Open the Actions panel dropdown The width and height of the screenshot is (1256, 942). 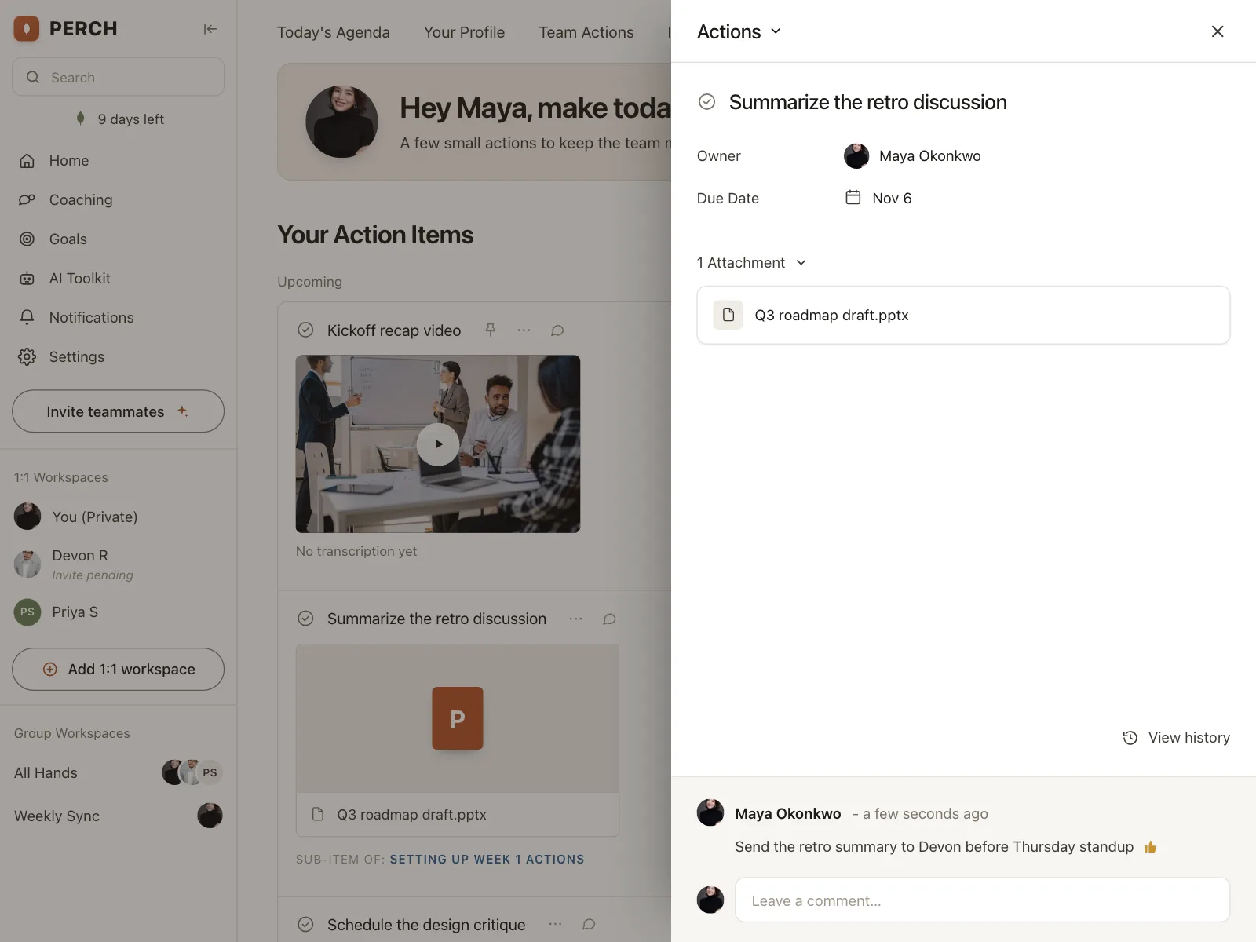739,31
